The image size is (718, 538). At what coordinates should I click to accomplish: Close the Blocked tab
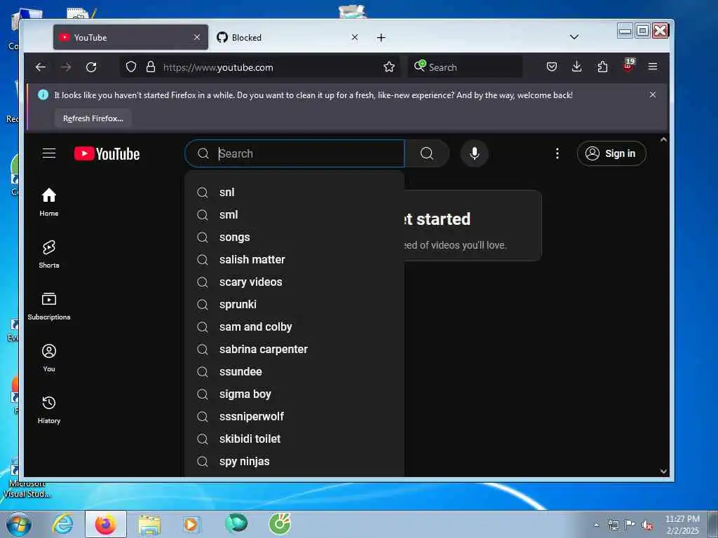coord(354,37)
